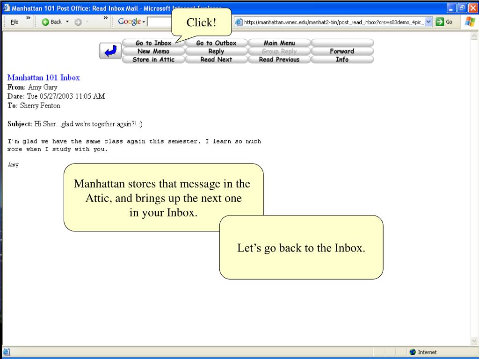Click the Info button
Image resolution: width=479 pixels, height=359 pixels.
point(342,59)
